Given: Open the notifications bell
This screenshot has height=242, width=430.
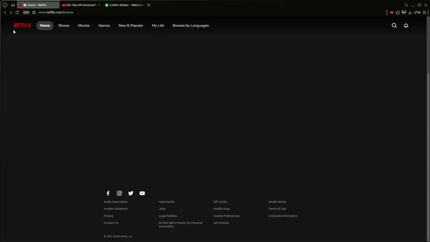Looking at the screenshot, I should click(x=406, y=26).
